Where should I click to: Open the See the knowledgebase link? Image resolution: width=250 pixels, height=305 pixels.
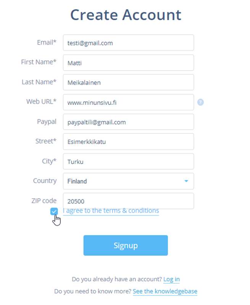(x=165, y=291)
